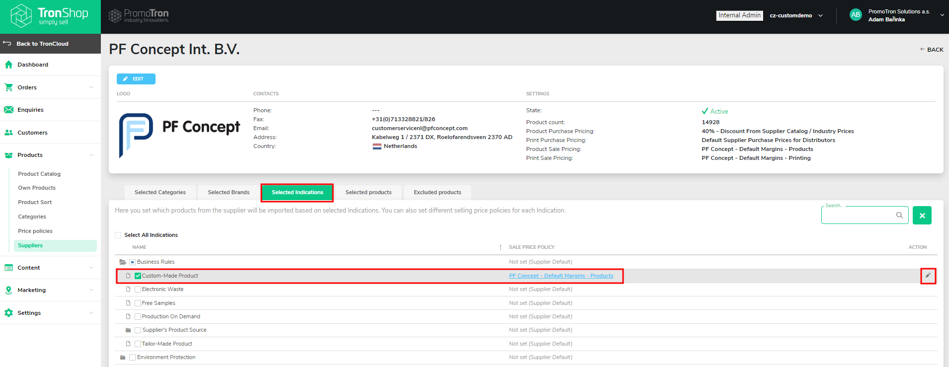Open Own Products submenu item
Screen dimensions: 949x367
coord(37,188)
